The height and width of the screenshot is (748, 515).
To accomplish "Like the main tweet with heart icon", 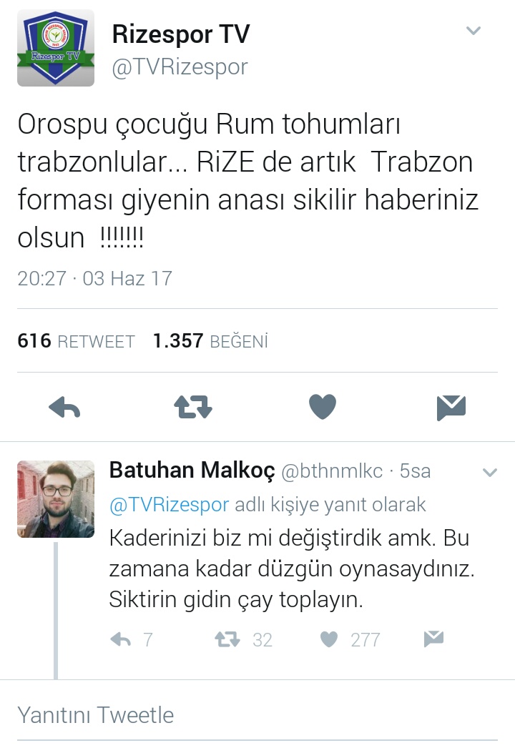I will click(323, 407).
